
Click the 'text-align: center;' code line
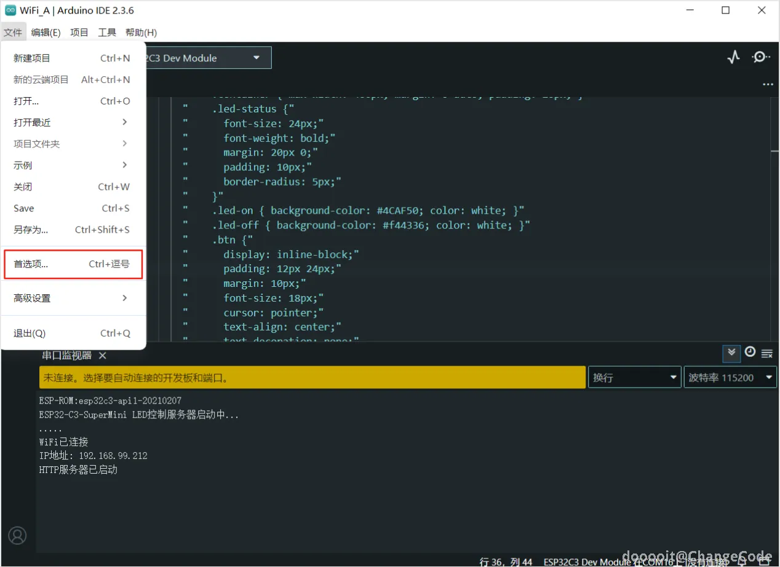pos(282,327)
